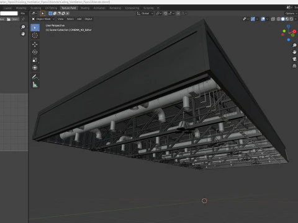Open the Object Mode dropdown
Viewport: 298px width, 223px height.
click(x=43, y=19)
